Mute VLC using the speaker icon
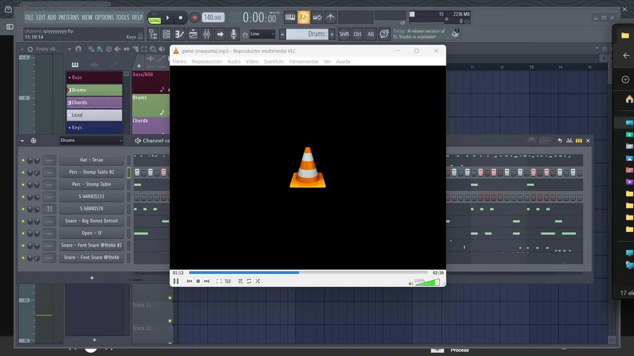This screenshot has width=634, height=356. [411, 283]
